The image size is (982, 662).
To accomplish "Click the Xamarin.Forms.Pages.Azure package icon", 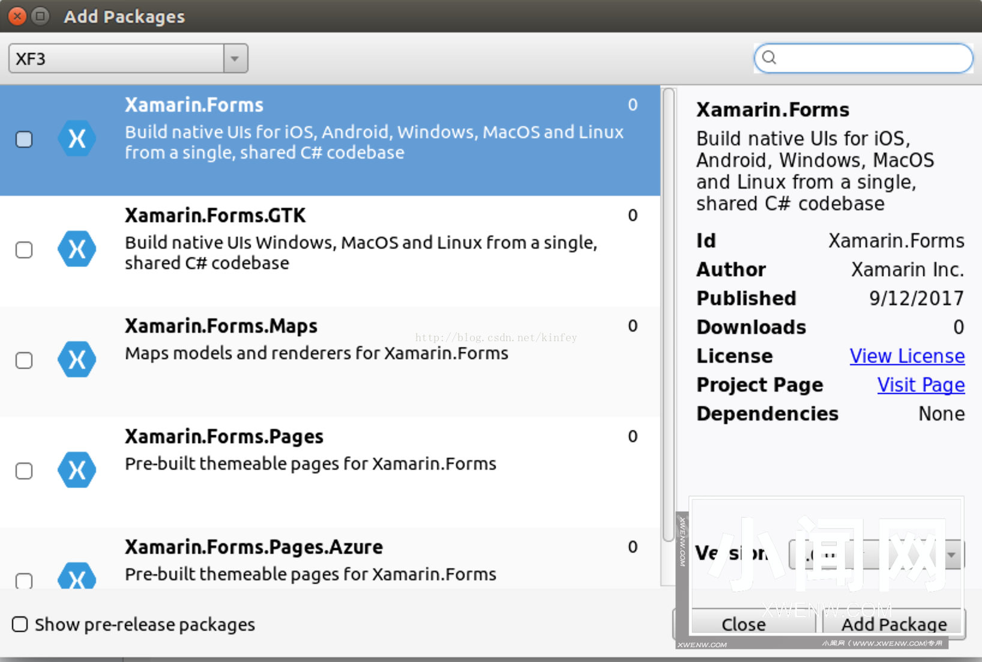I will click(77, 575).
